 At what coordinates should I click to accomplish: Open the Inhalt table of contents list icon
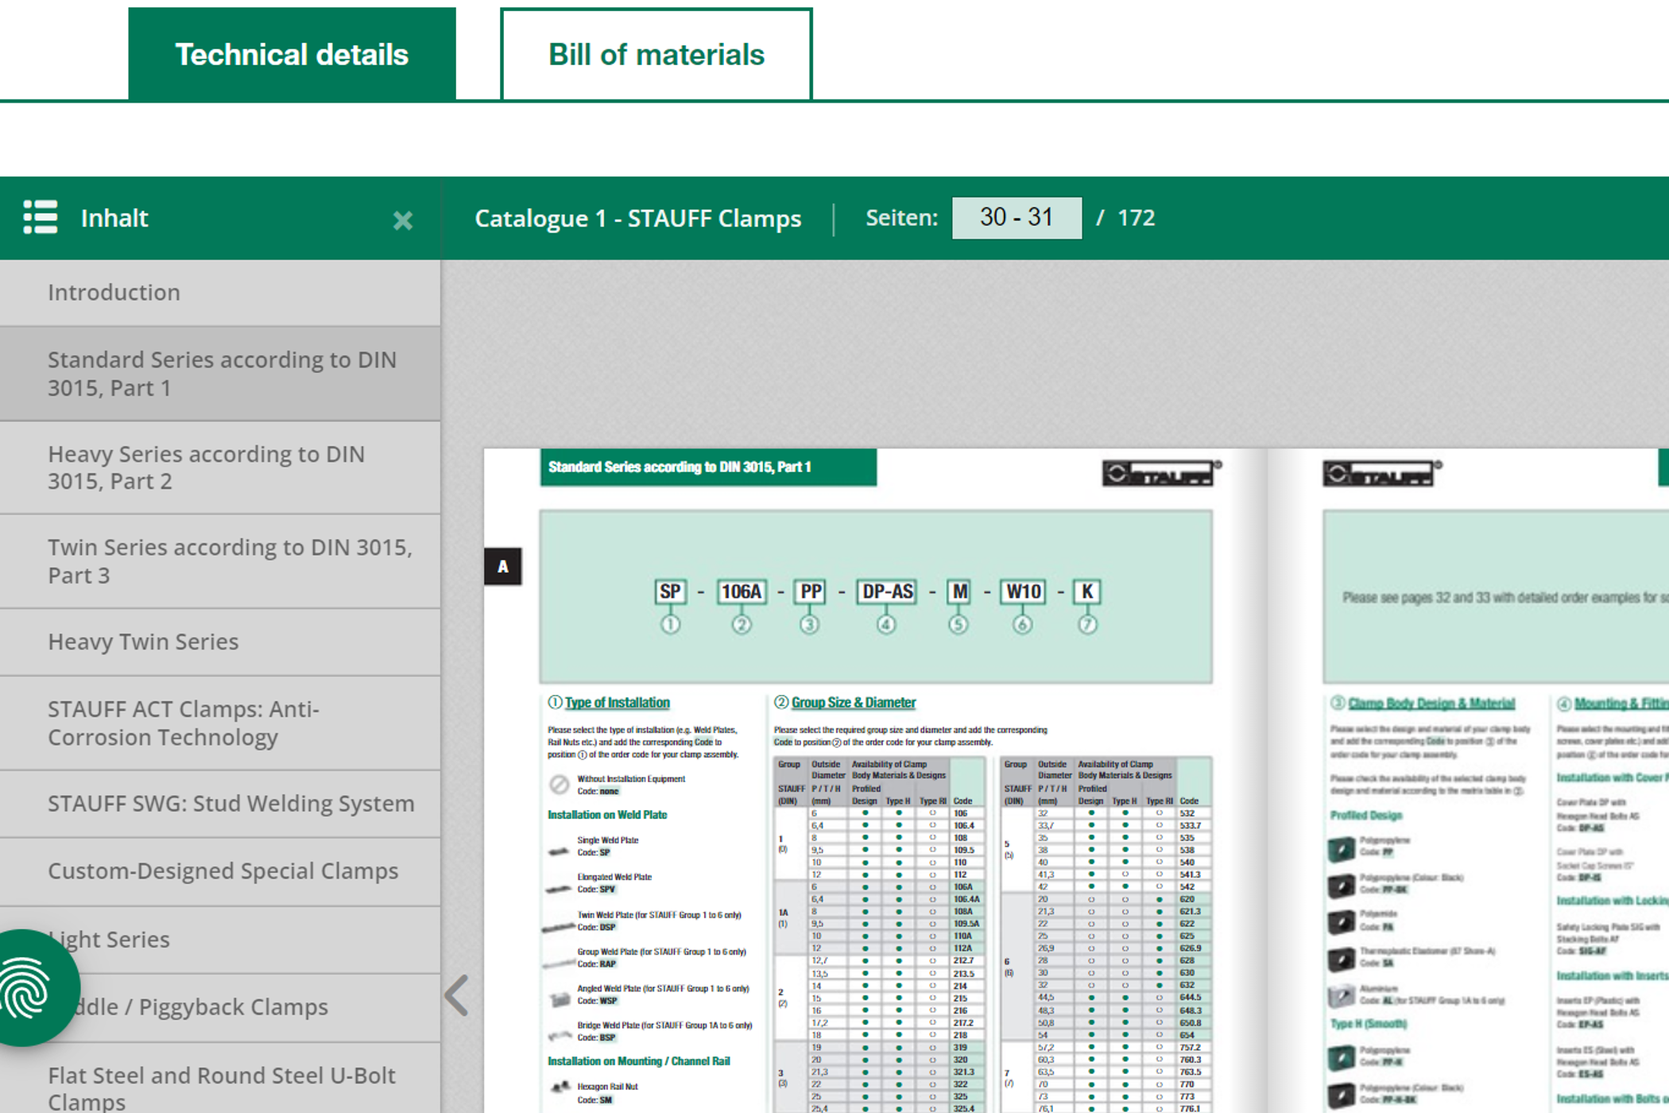41,218
